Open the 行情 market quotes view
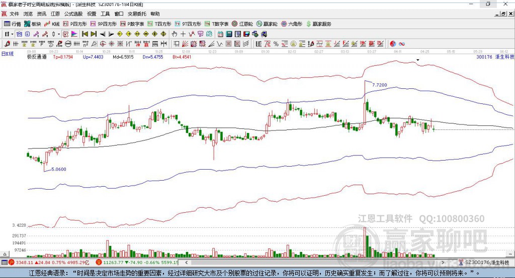 (12, 24)
